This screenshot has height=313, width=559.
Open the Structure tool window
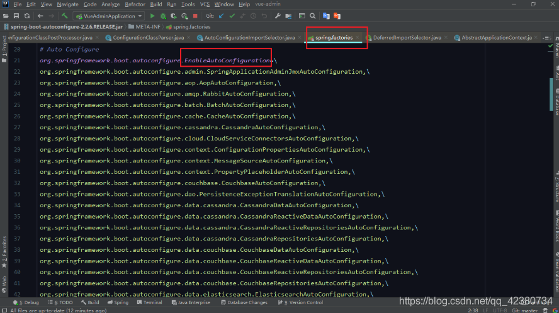556,187
